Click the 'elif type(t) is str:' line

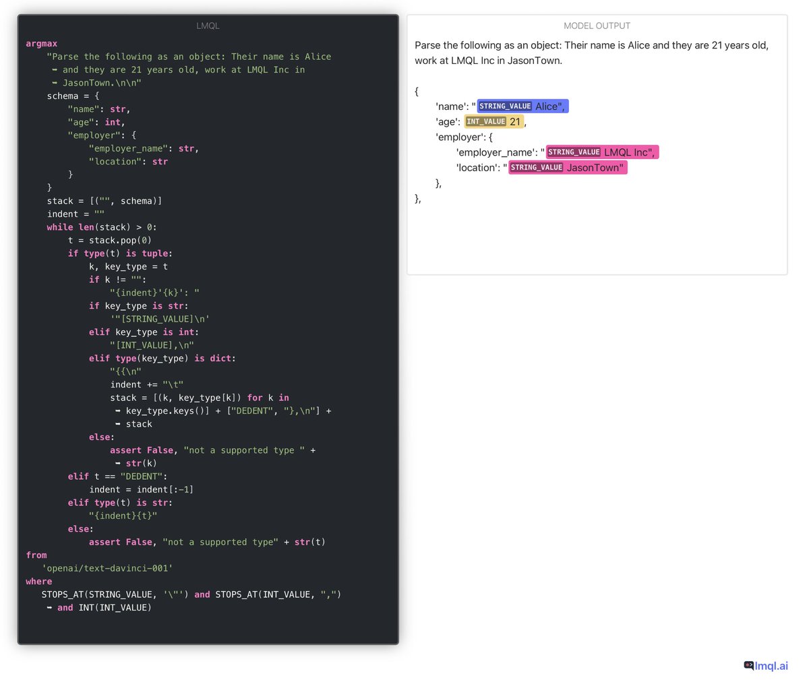[120, 503]
